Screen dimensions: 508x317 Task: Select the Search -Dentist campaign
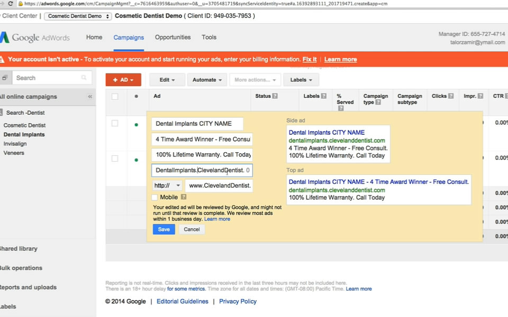click(25, 113)
